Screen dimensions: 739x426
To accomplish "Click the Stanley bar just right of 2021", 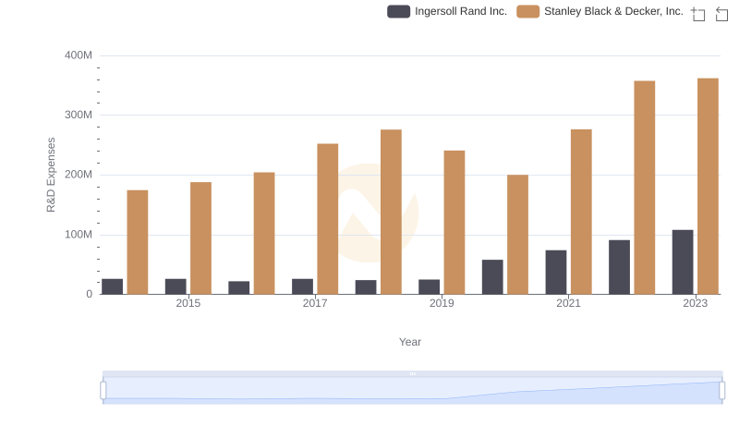I will click(x=581, y=212).
